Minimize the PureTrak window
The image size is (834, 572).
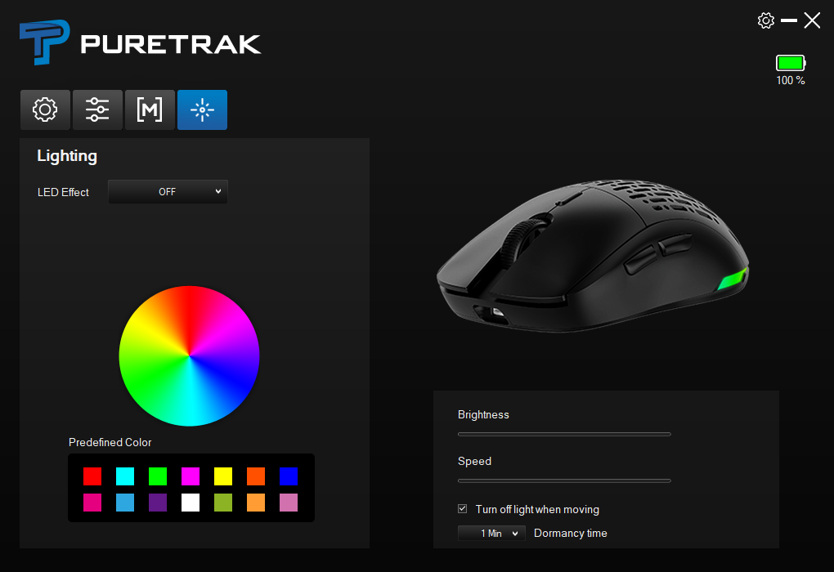click(789, 20)
